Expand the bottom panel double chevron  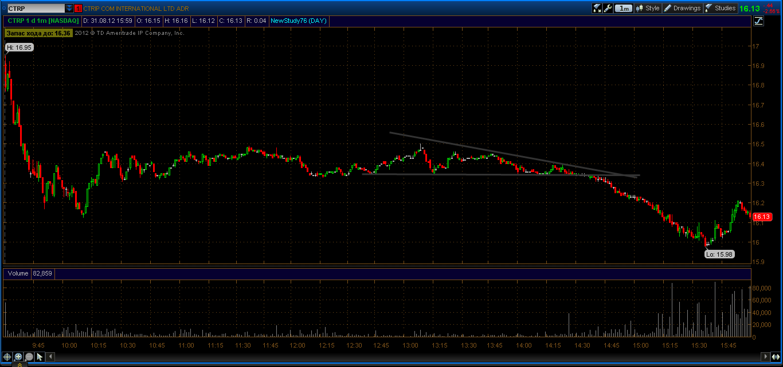pyautogui.click(x=19, y=364)
